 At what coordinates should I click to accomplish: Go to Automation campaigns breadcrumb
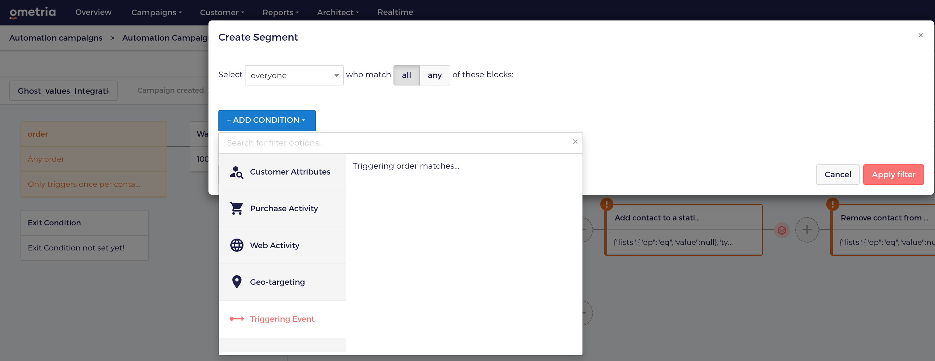tap(56, 38)
